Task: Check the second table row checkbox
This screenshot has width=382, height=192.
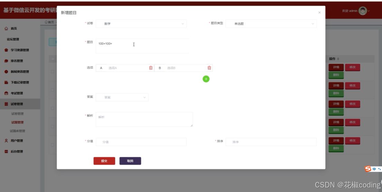Action: (52, 90)
